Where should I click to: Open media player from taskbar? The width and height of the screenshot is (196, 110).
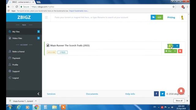pos(28,107)
